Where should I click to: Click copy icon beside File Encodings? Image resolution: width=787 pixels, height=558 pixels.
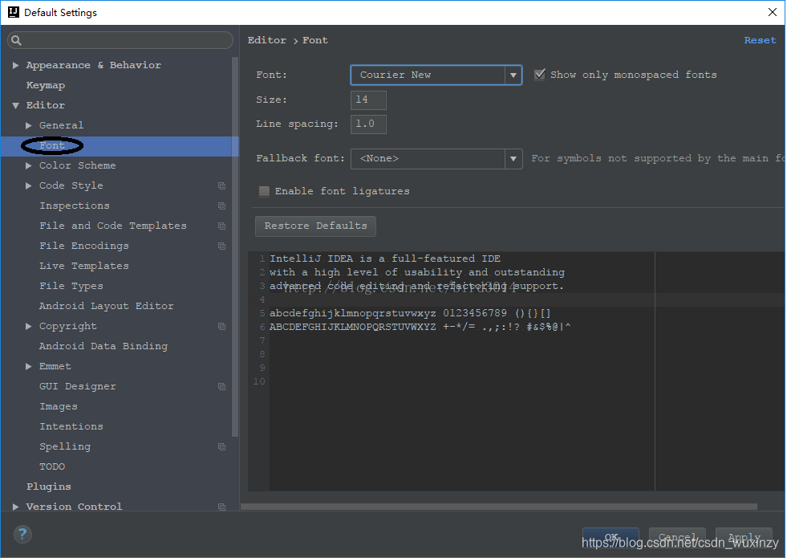[222, 246]
